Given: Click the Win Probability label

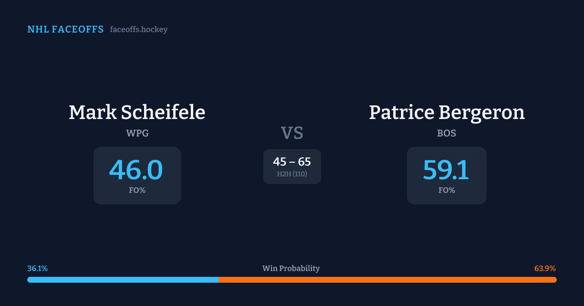Looking at the screenshot, I should click(291, 269).
